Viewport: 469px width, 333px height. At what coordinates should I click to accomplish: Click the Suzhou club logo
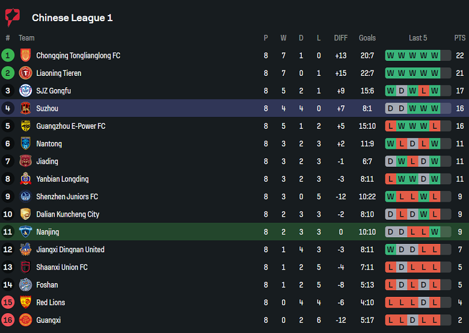point(25,108)
